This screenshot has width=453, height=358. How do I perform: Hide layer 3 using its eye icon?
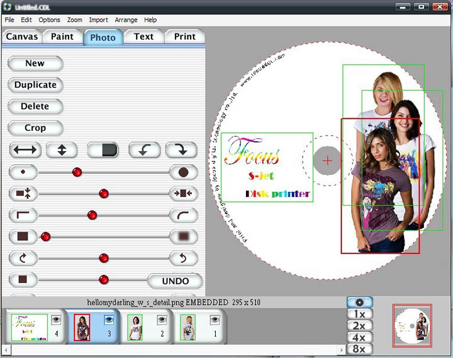click(x=109, y=320)
